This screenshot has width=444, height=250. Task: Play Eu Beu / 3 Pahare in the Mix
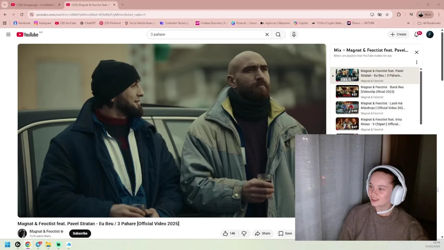pyautogui.click(x=375, y=76)
